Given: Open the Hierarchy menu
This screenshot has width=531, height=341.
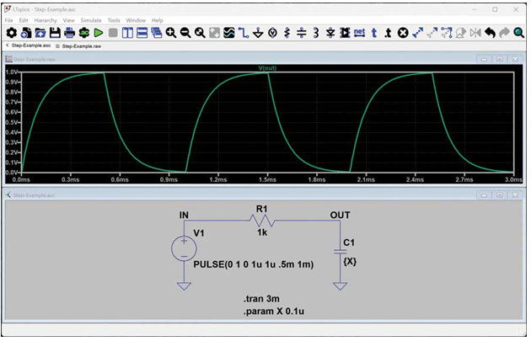Looking at the screenshot, I should [x=46, y=20].
